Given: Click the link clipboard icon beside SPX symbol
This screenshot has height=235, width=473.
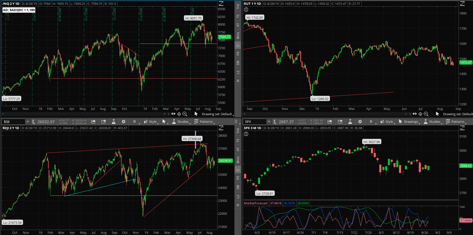Looking at the screenshot, I should click(275, 122).
